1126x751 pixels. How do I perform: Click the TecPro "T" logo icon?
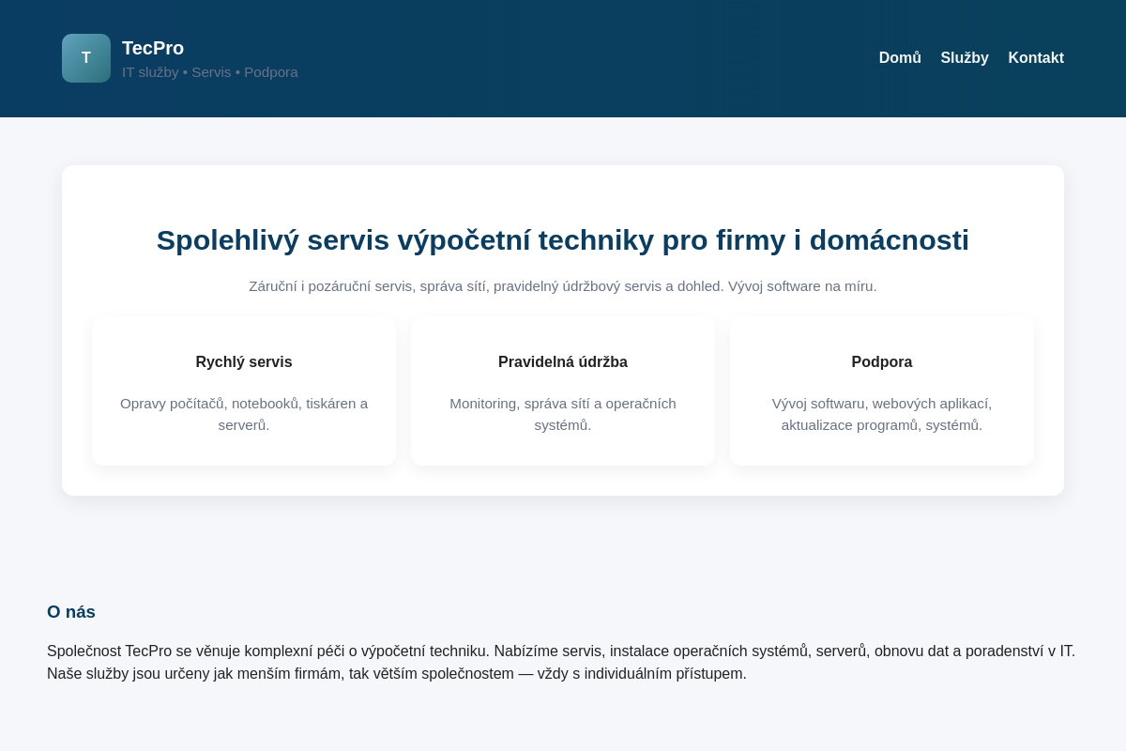[86, 58]
